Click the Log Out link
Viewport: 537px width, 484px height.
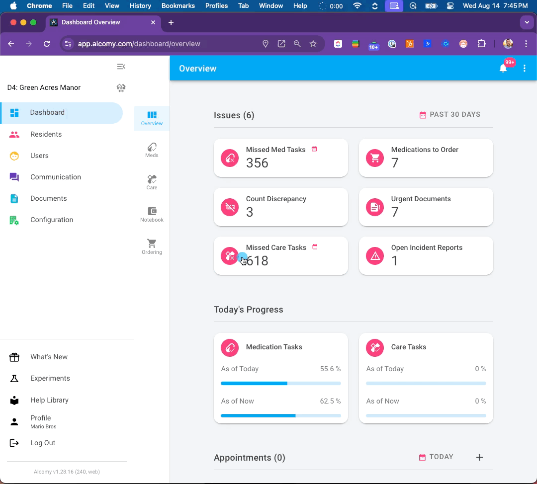point(43,443)
